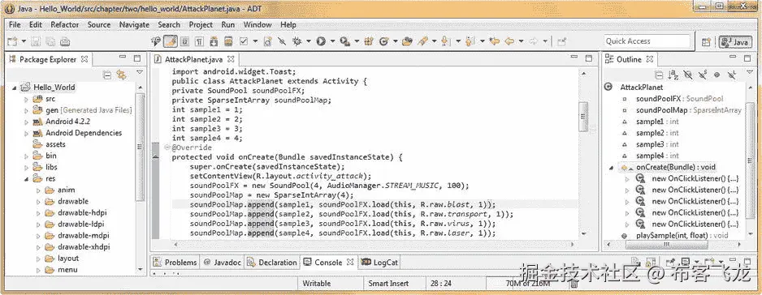Click the Search flashlight icon
This screenshot has width=762, height=295.
[x=422, y=41]
